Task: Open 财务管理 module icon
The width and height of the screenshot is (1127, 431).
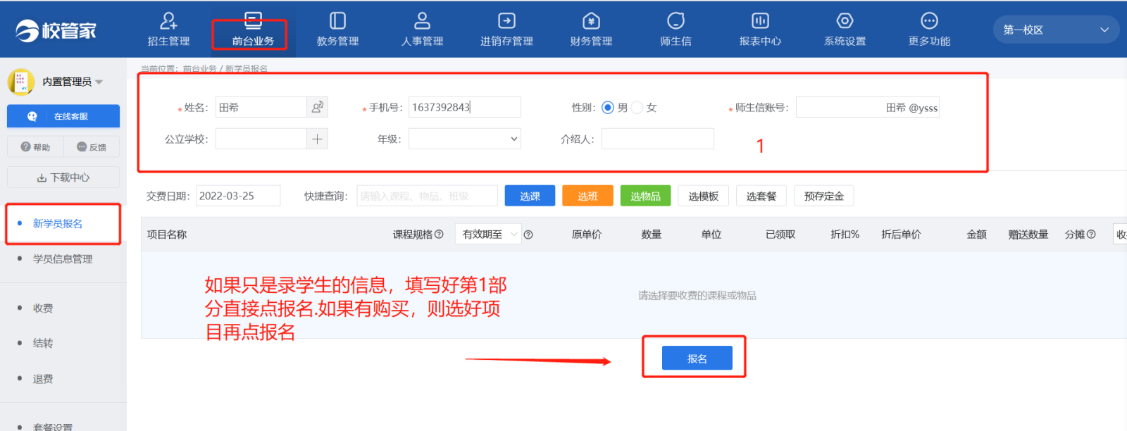Action: [591, 21]
